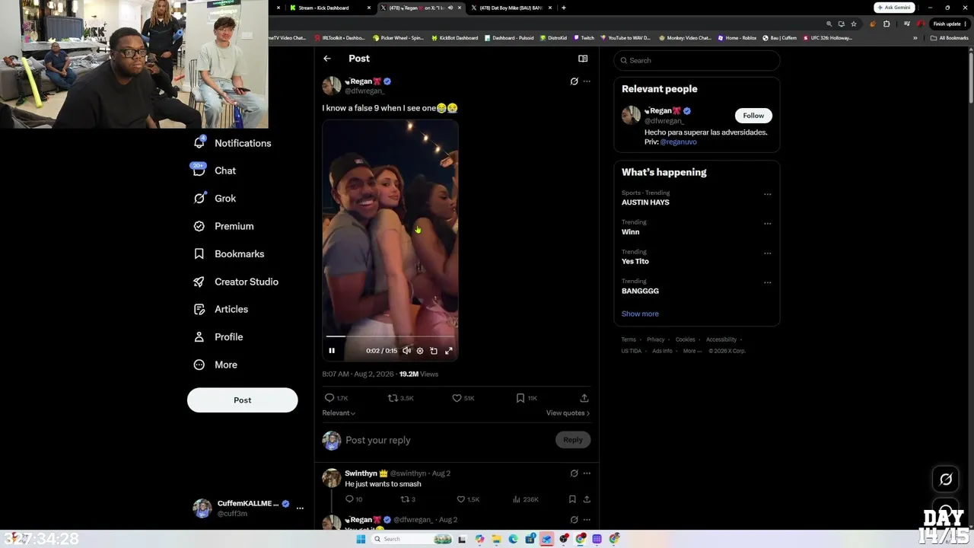The height and width of the screenshot is (548, 974).
Task: Mute the video sound
Action: click(406, 351)
